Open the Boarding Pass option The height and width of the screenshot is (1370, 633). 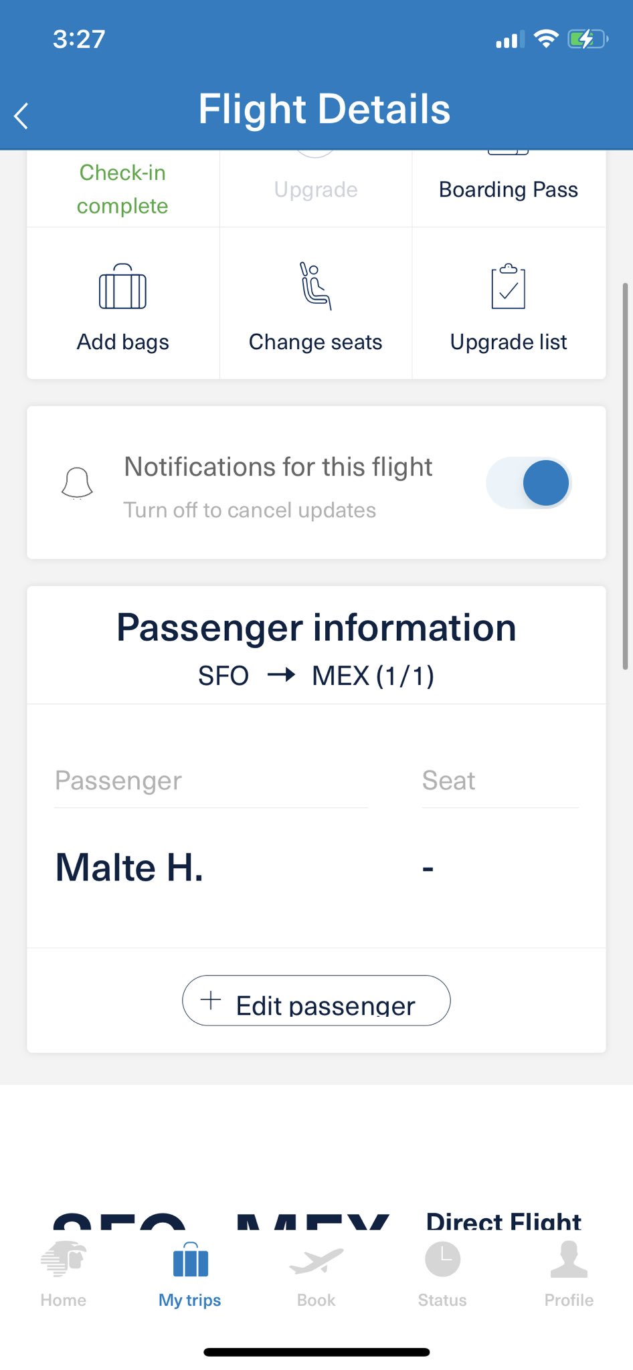[509, 189]
